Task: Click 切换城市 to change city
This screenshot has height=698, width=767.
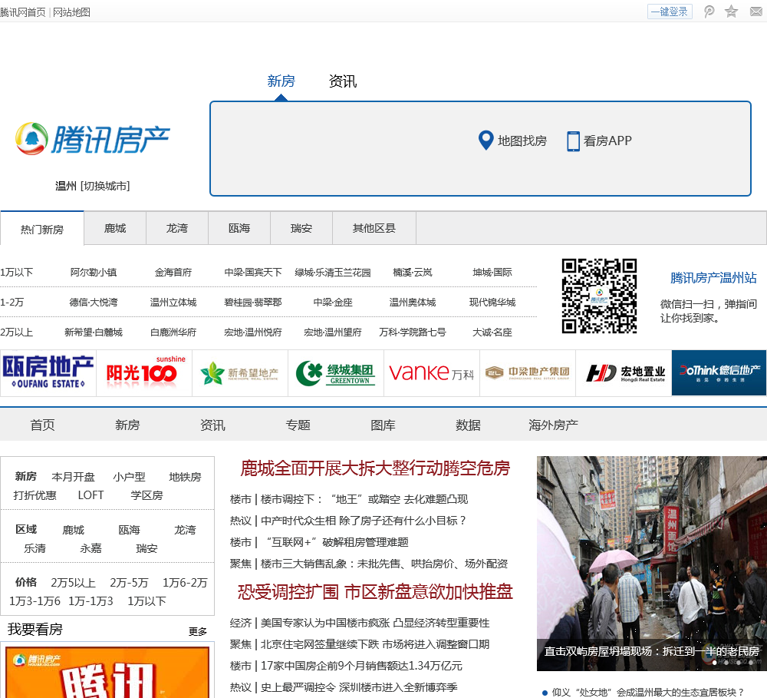Action: tap(105, 186)
